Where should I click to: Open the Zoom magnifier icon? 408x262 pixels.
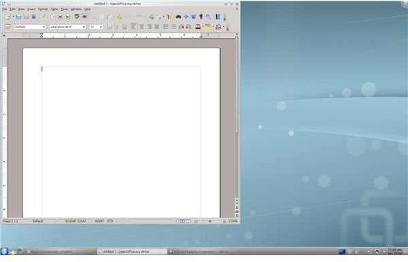[209, 17]
